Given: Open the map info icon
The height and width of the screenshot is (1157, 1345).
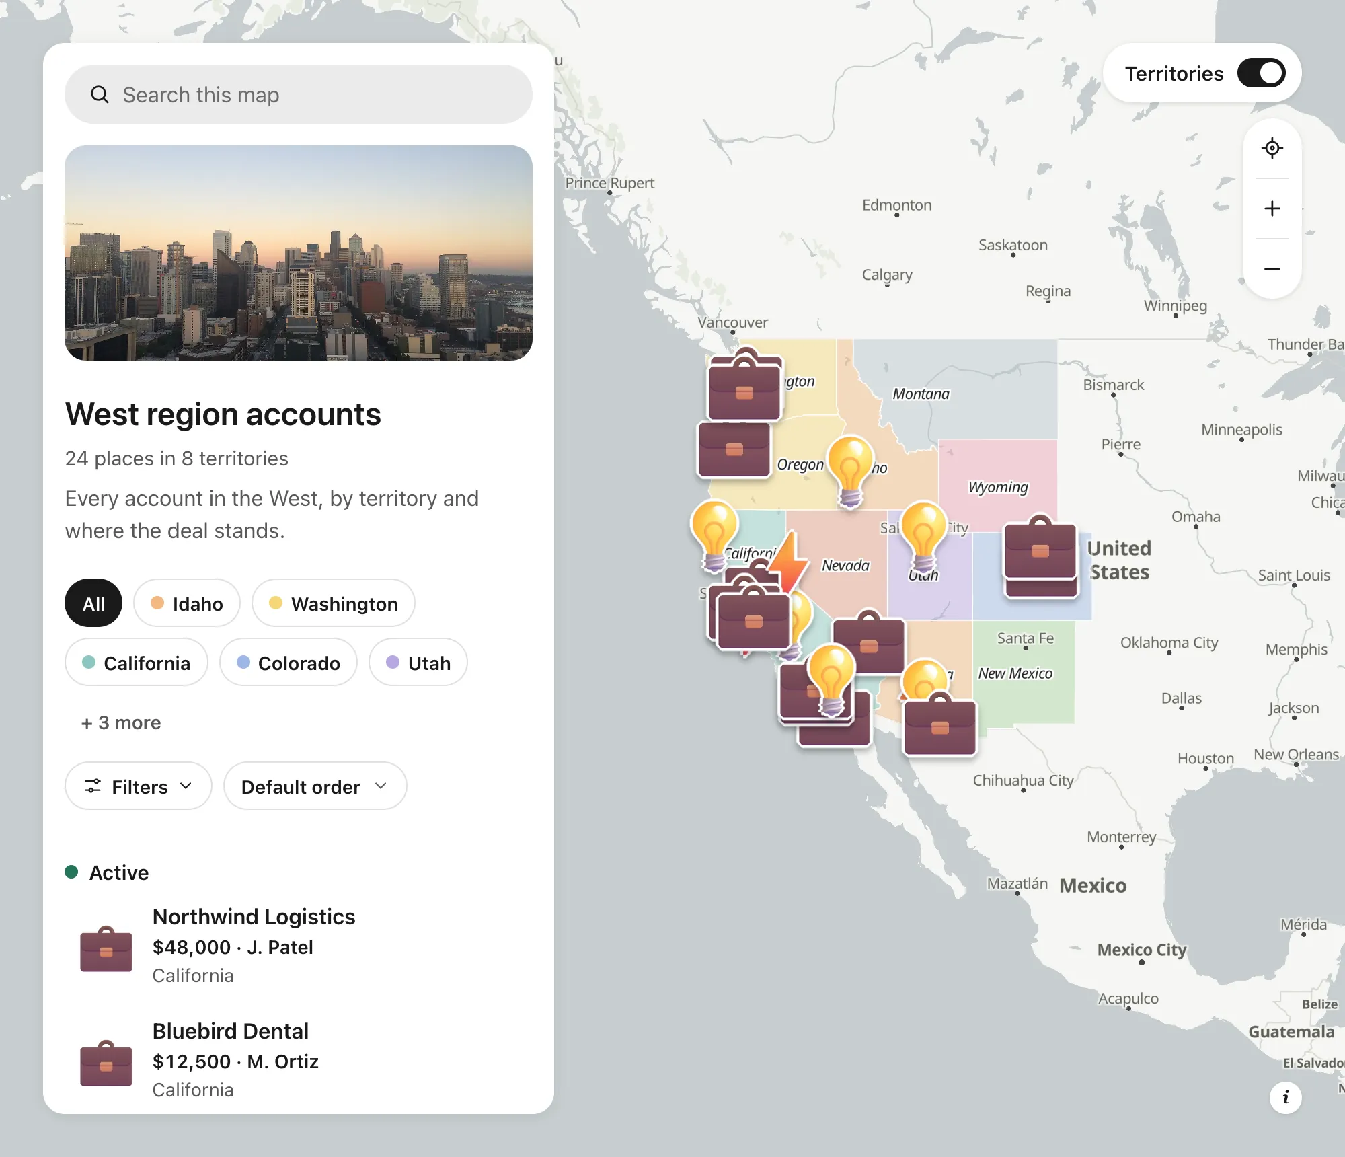Looking at the screenshot, I should (x=1285, y=1097).
